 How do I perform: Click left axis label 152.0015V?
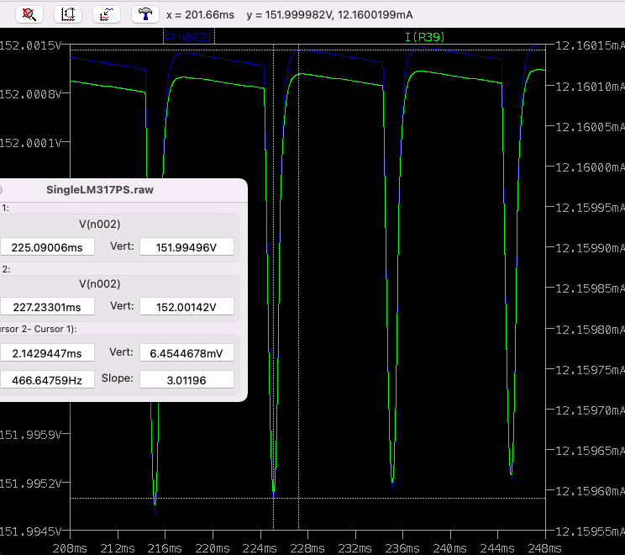(30, 45)
